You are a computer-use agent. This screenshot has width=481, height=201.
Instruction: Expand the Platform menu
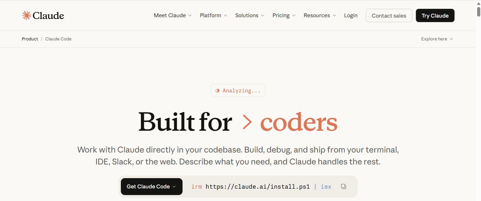point(214,15)
